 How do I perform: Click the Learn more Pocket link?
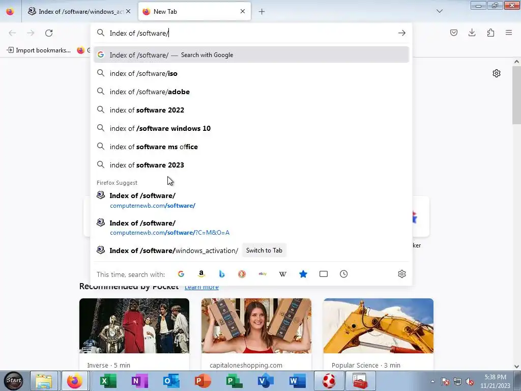(x=201, y=287)
